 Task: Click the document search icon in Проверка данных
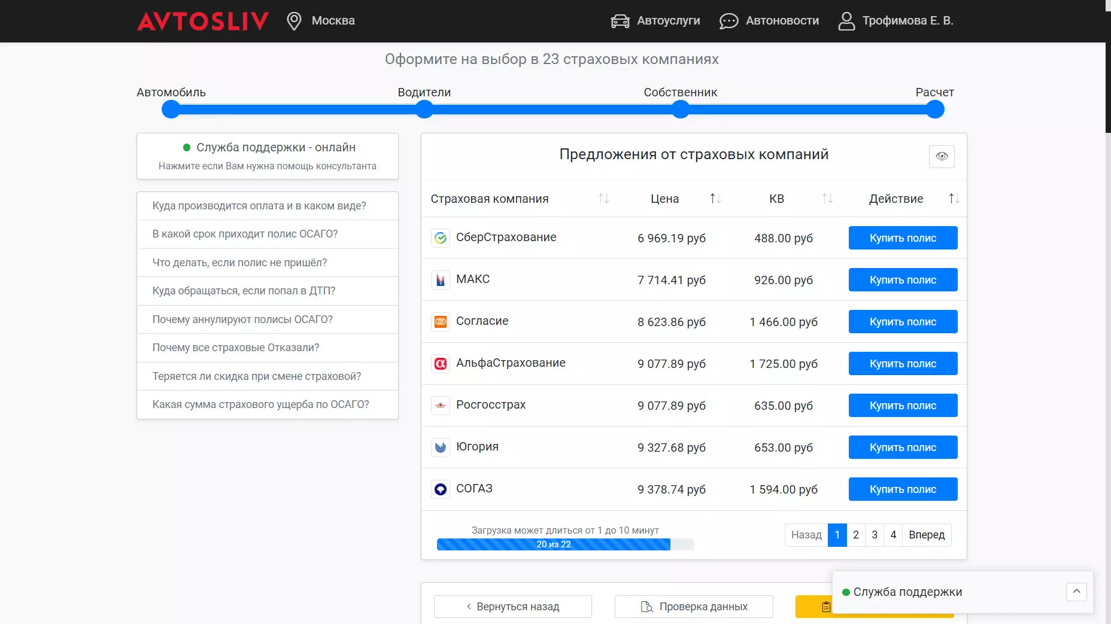click(646, 607)
